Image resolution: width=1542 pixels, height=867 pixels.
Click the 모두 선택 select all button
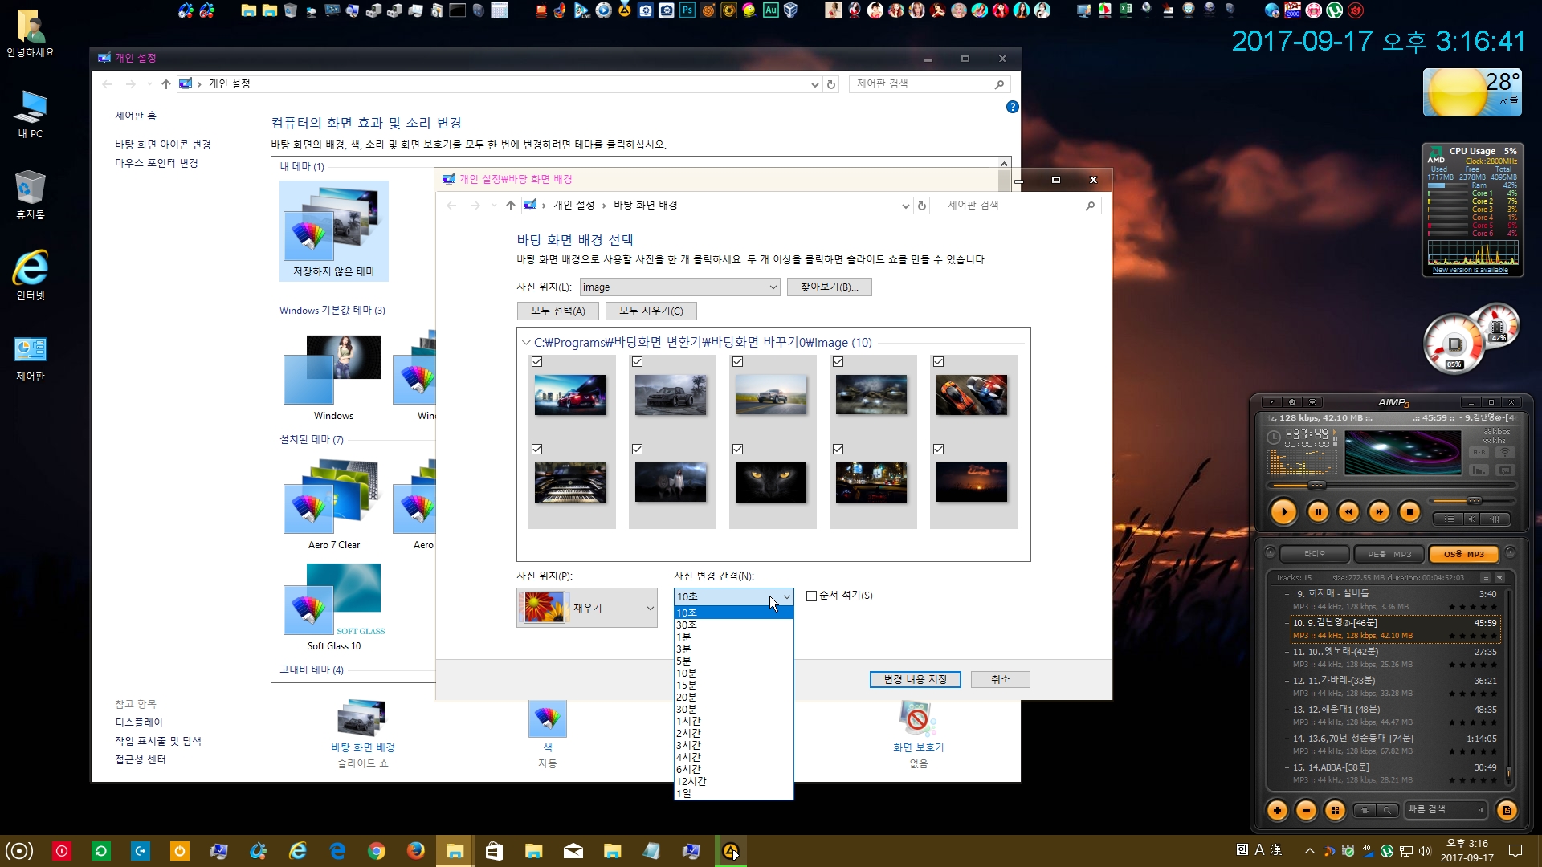coord(558,311)
